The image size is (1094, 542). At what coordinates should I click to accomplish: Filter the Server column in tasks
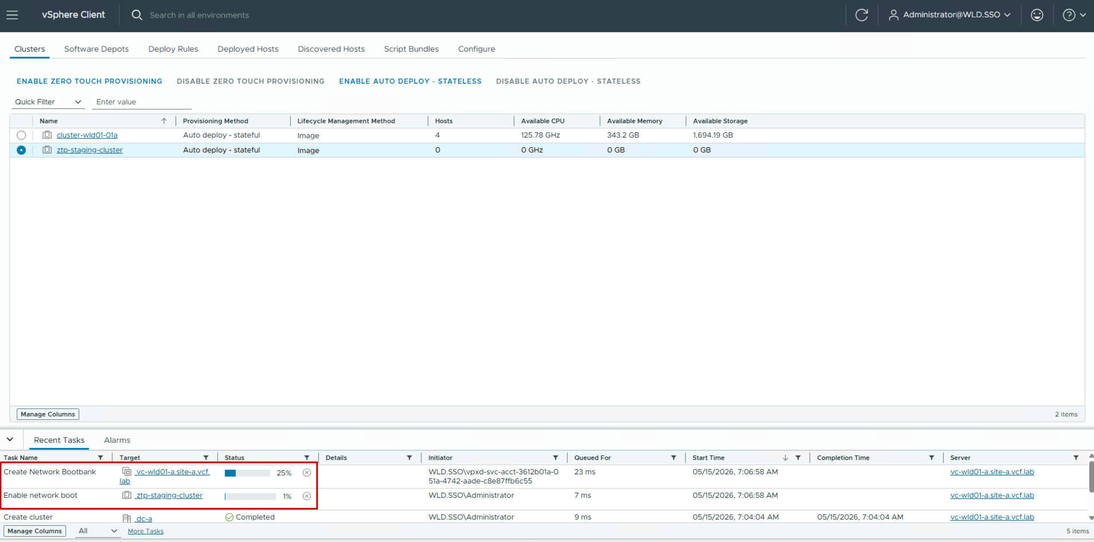pos(1076,458)
